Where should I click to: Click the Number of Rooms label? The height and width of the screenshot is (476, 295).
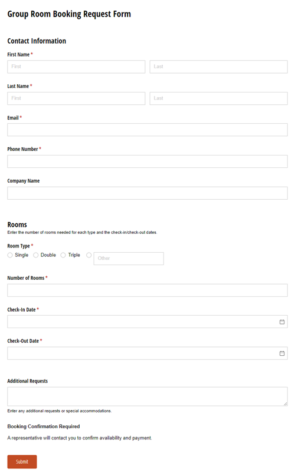pyautogui.click(x=26, y=278)
